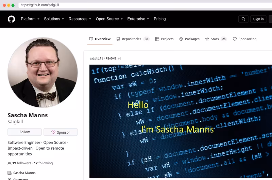Switch to the Repositories tab
Image resolution: width=272 pixels, height=180 pixels.
tap(133, 39)
